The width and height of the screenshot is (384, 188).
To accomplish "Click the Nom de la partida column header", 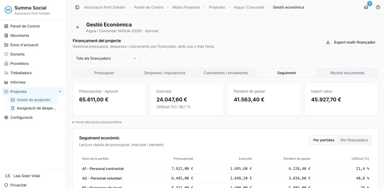I will click(x=95, y=158).
